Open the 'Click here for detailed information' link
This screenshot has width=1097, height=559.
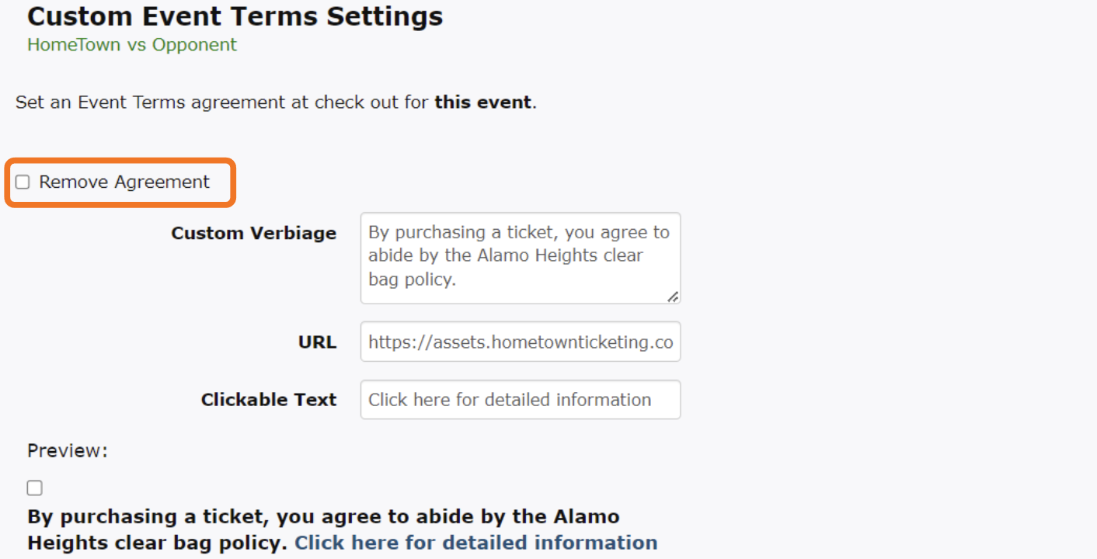[x=475, y=543]
